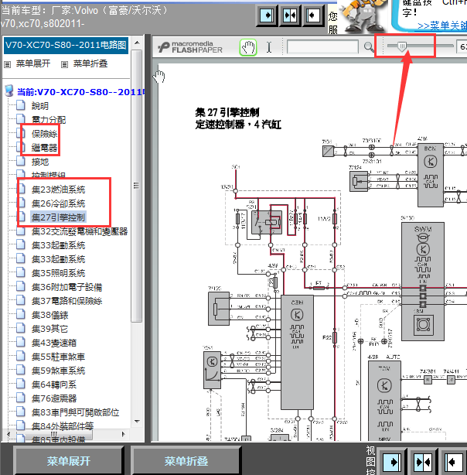Click the top view layout center-split icon
The image size is (467, 475).
pos(290,15)
